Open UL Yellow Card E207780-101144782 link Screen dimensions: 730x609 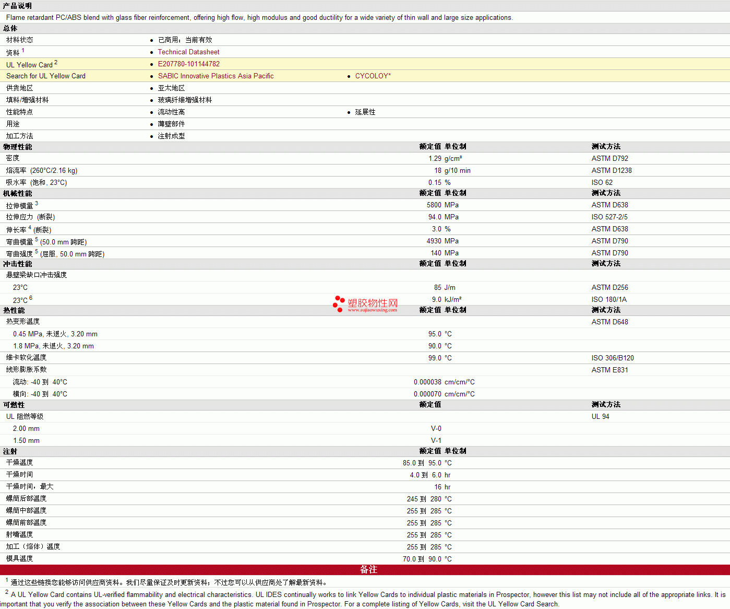pos(189,64)
